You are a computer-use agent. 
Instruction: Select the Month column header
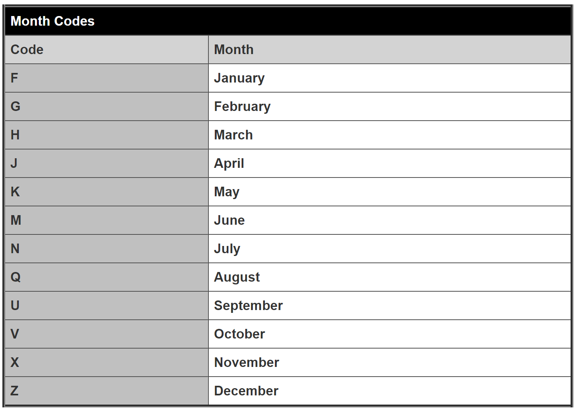pos(234,50)
